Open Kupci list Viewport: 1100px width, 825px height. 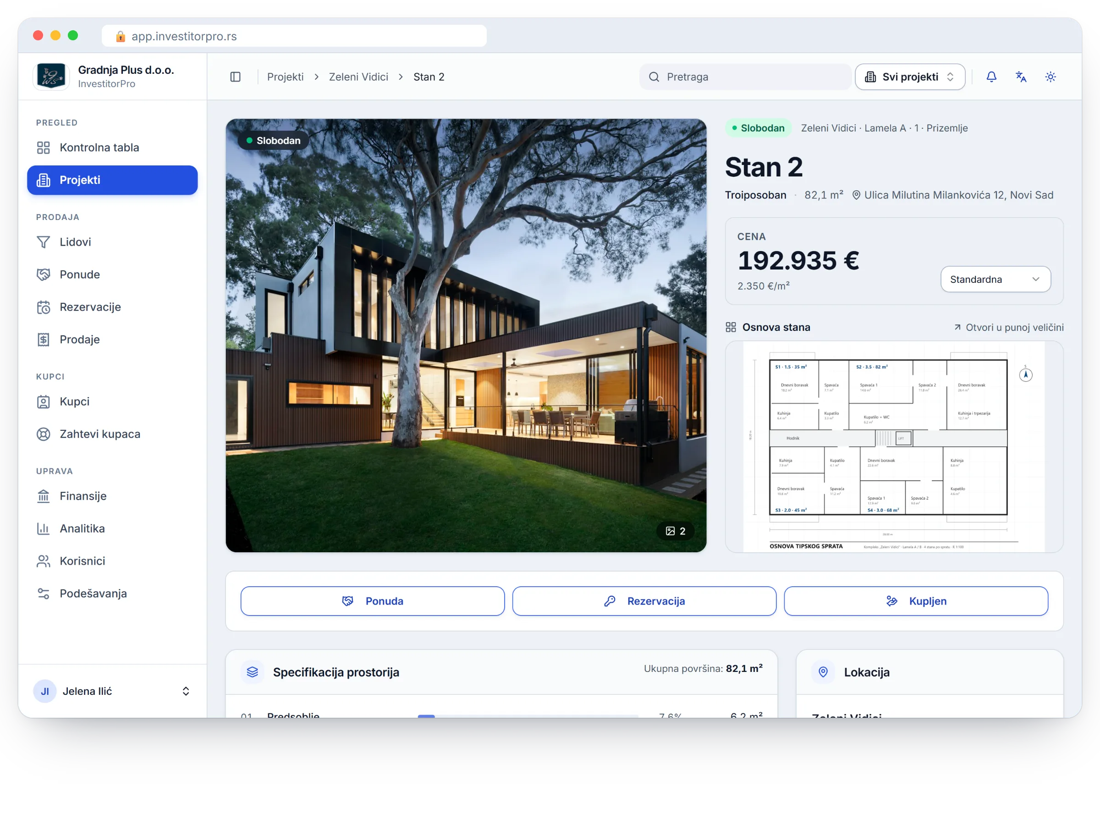click(112, 401)
